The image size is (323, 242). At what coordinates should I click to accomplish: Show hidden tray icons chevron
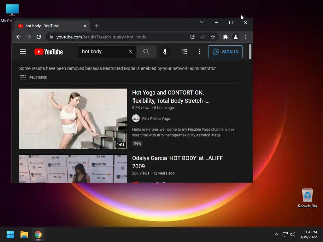tap(276, 234)
